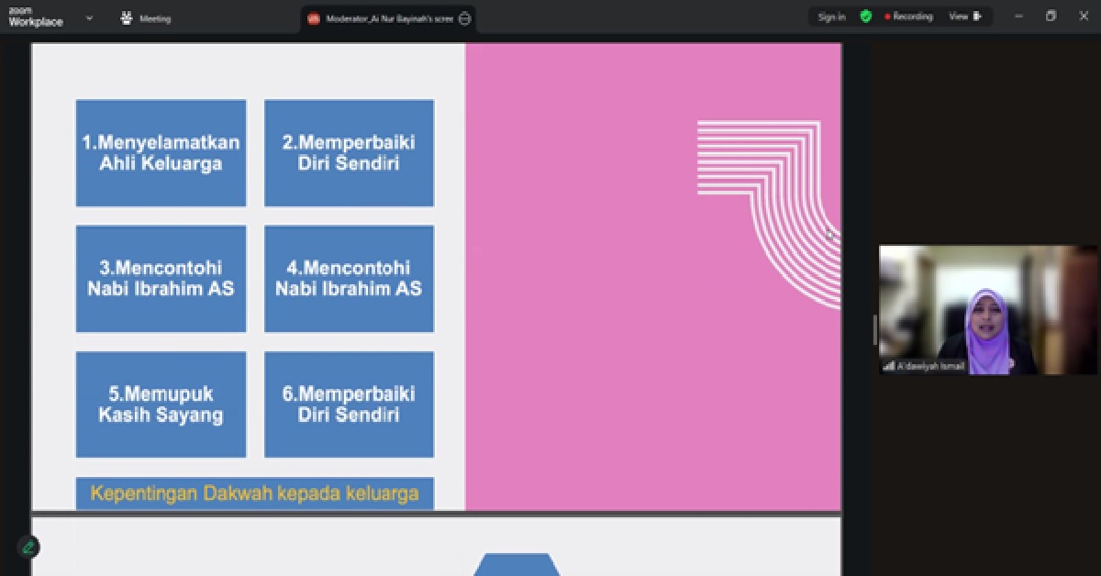Click the Recording indicator
1101x576 pixels.
[908, 17]
